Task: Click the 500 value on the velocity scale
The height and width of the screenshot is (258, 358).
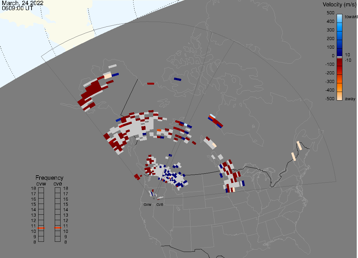Action: coord(330,13)
